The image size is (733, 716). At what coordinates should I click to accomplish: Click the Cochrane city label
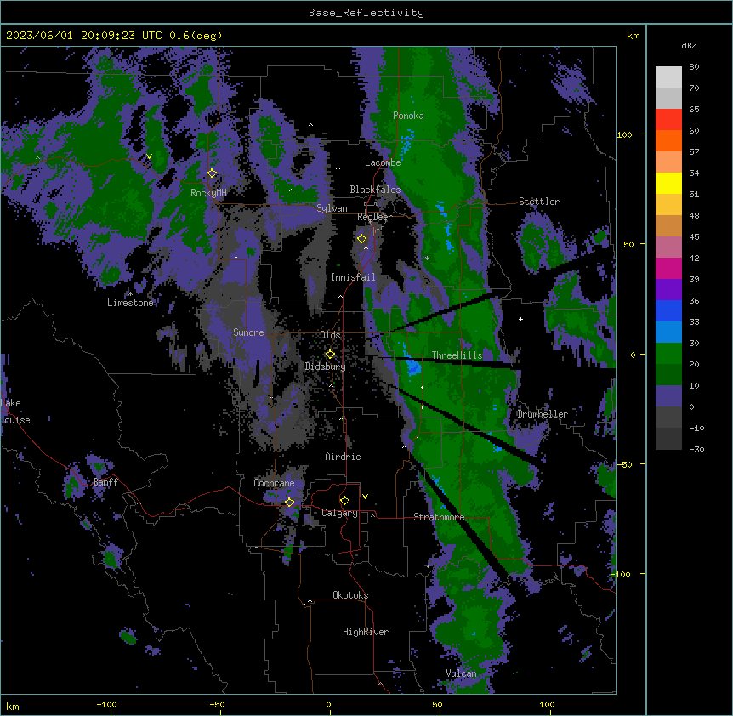point(274,483)
